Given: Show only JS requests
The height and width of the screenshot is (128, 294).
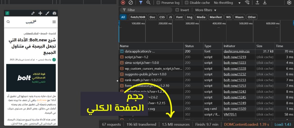Looking at the screenshot, I should click(x=170, y=17).
